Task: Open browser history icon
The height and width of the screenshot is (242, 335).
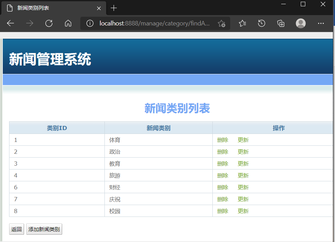Action: (x=262, y=23)
